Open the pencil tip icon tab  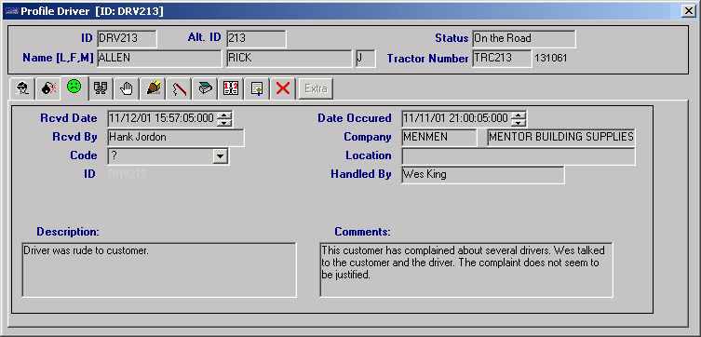tap(153, 88)
